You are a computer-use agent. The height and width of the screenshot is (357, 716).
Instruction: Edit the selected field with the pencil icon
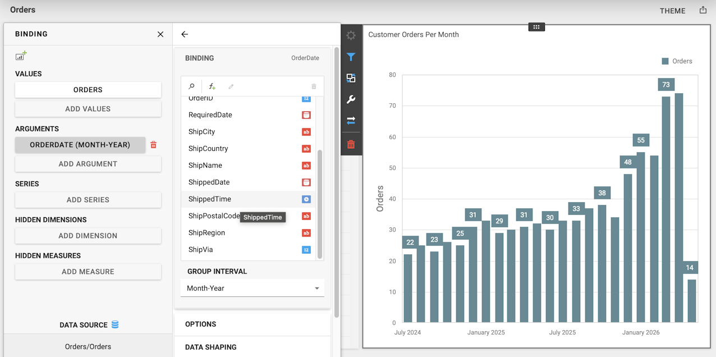tap(230, 86)
